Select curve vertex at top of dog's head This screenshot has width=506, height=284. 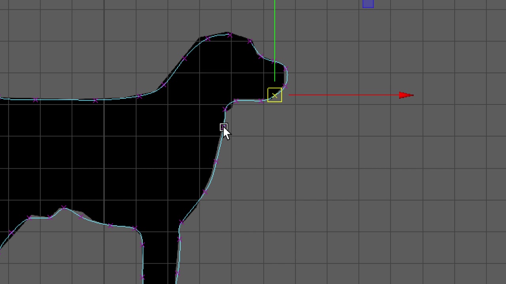coord(230,35)
